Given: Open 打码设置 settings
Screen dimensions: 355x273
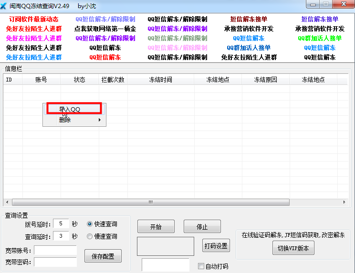Looking at the screenshot, I should pyautogui.click(x=216, y=246).
